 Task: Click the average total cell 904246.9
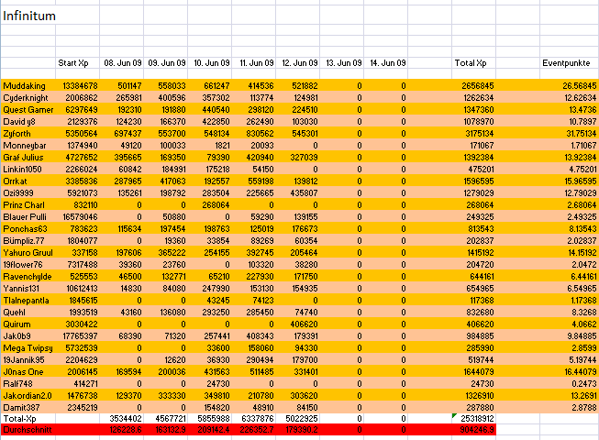tap(478, 430)
